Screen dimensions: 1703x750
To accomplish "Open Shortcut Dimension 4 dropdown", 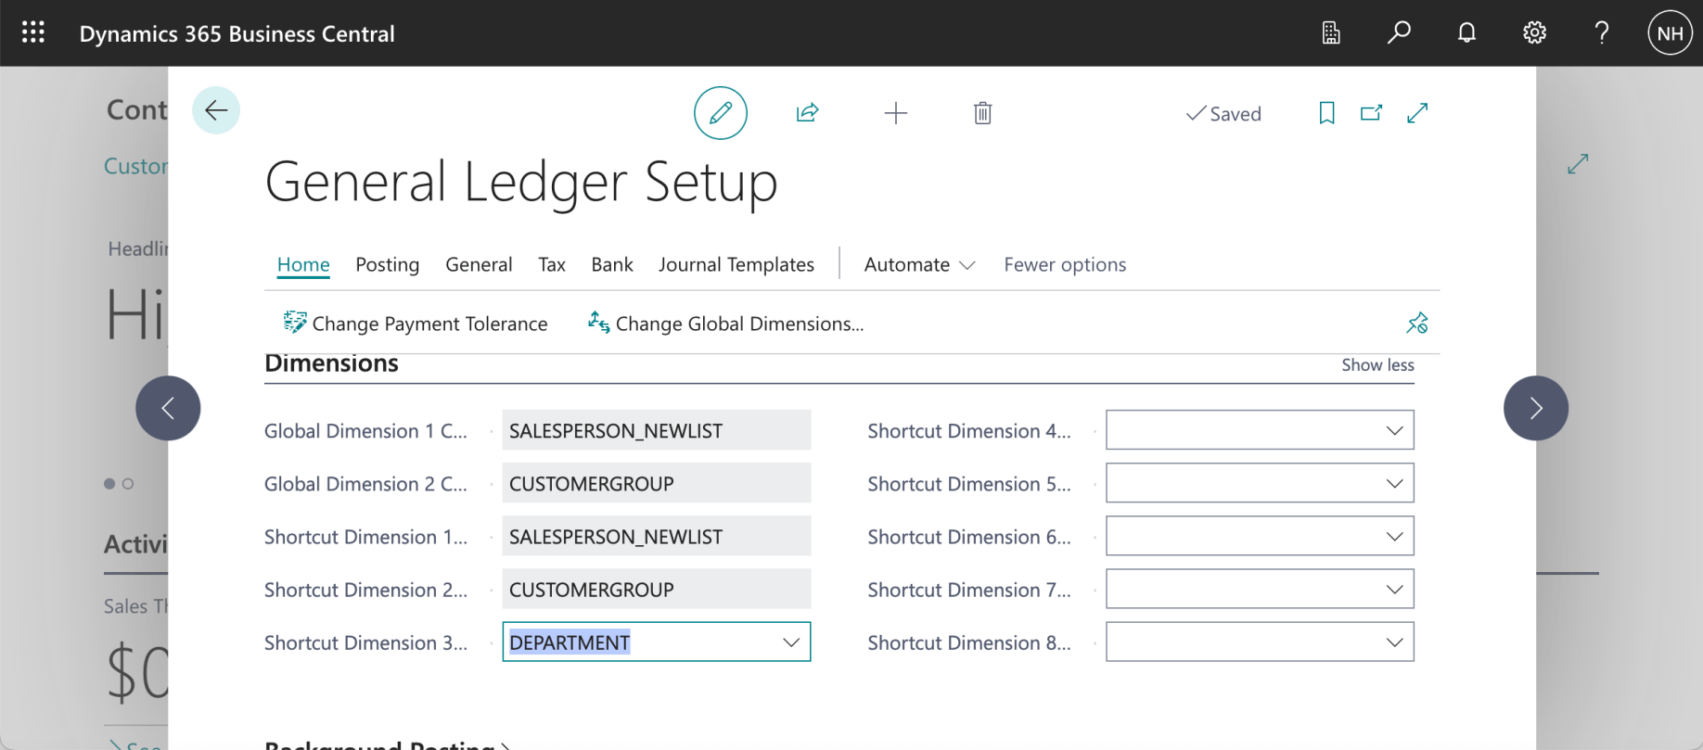I will pos(1394,430).
